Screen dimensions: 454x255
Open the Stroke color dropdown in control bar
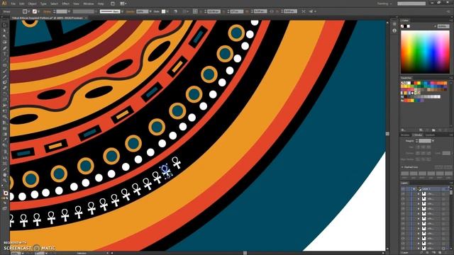point(38,11)
